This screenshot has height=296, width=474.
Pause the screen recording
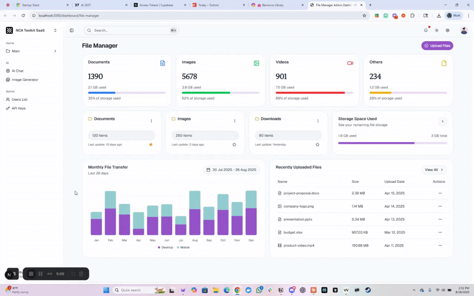coord(40,274)
